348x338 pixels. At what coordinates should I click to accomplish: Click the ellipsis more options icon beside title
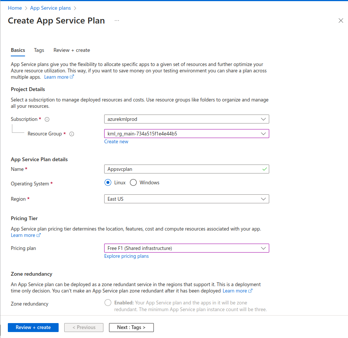pos(117,21)
